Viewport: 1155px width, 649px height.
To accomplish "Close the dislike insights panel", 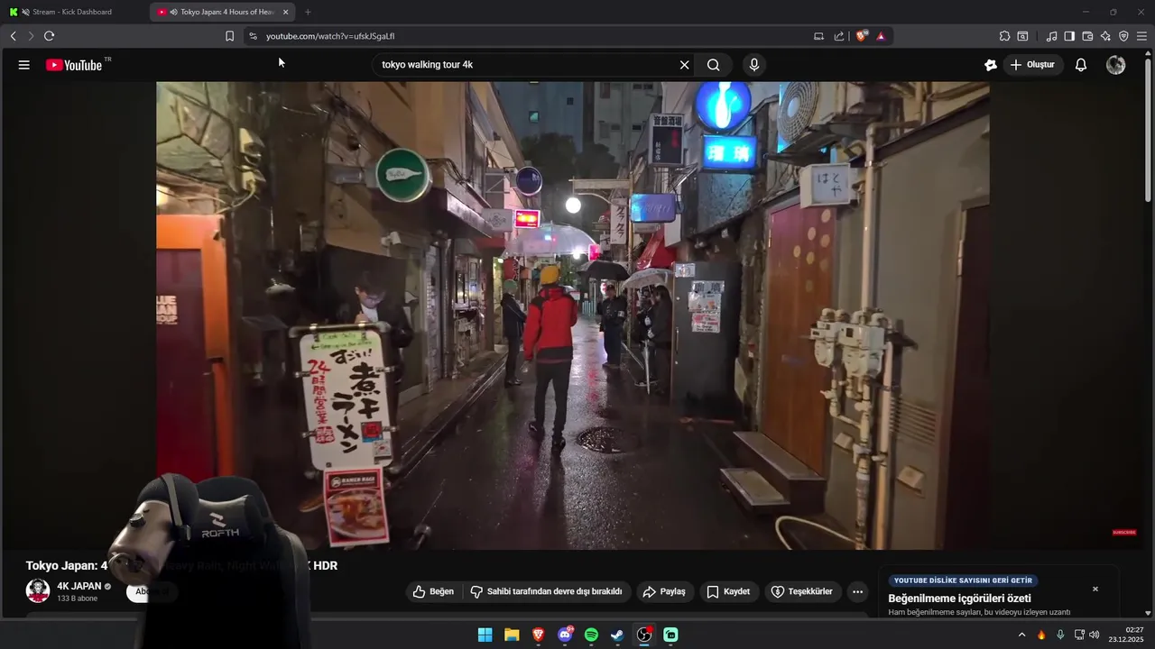I will pos(1095,589).
